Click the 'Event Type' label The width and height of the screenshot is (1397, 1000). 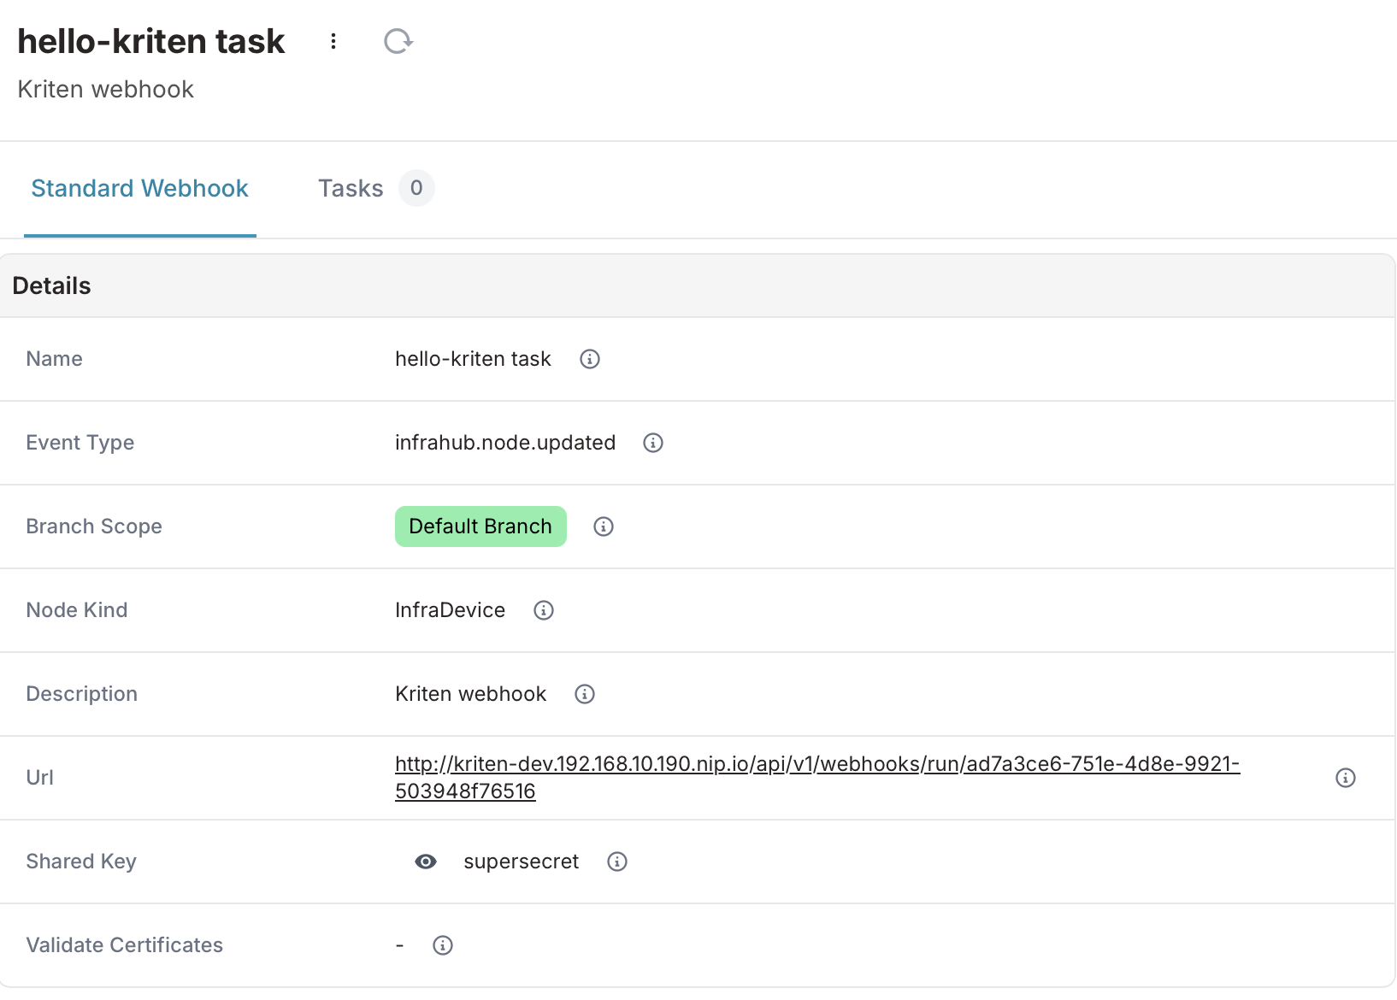pyautogui.click(x=80, y=443)
